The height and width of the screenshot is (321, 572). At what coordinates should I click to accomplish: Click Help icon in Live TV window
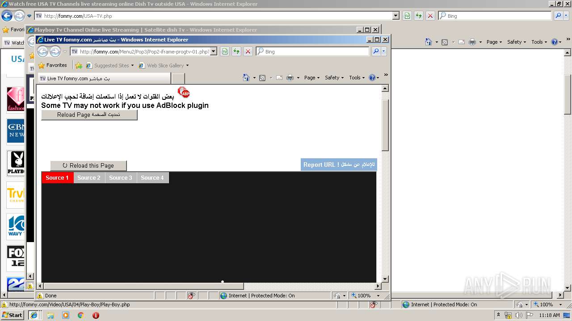click(x=372, y=78)
